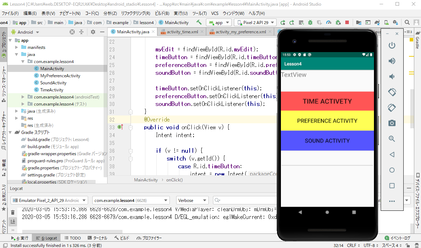Open the Verbose log level dropdown
421x248 pixels.
click(192, 201)
